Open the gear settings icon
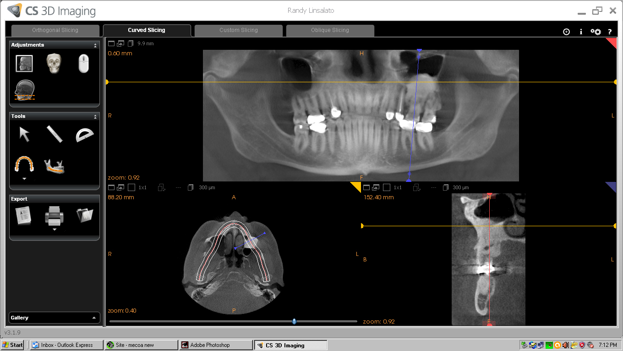623x351 pixels. 596,32
